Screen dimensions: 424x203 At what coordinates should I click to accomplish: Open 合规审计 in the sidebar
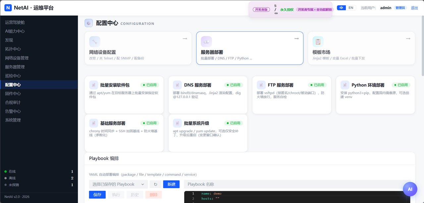click(39, 102)
